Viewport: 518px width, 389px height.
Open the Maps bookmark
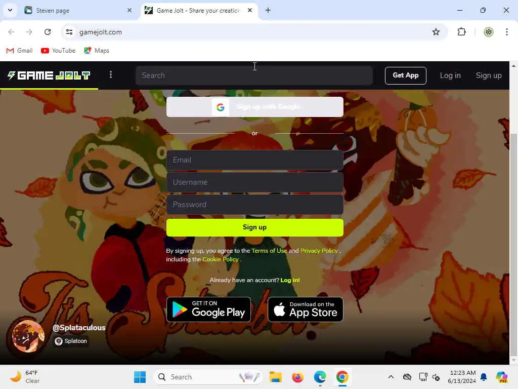click(97, 51)
